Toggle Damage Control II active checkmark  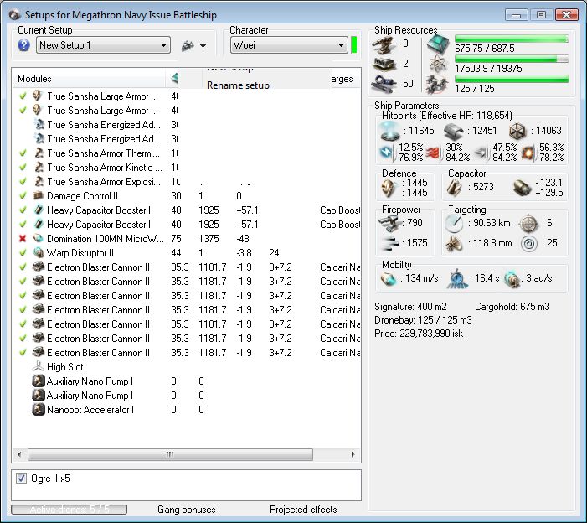23,195
